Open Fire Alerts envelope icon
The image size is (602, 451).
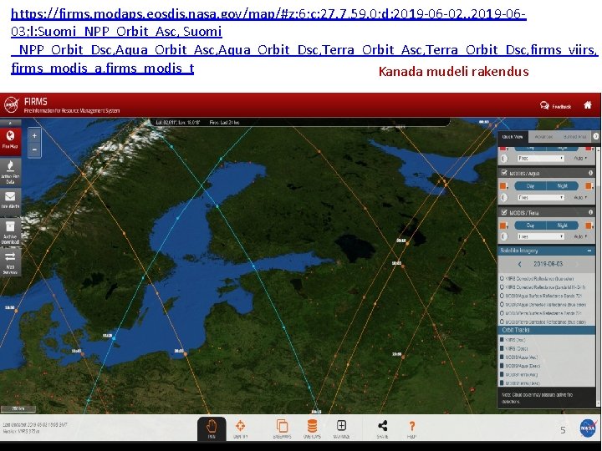click(x=10, y=200)
